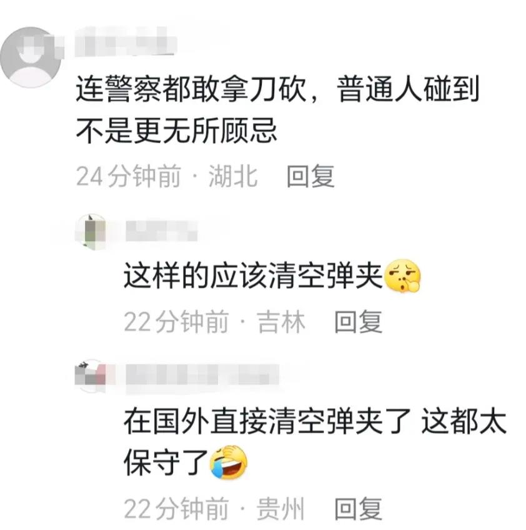Image resolution: width=526 pixels, height=530 pixels.
Task: Reply to the 吉林 comment via 回复
Action: 359,322
